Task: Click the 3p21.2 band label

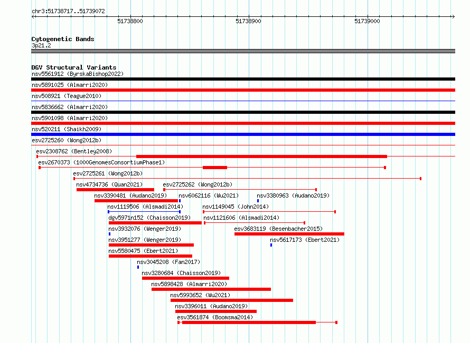Action: coord(41,46)
